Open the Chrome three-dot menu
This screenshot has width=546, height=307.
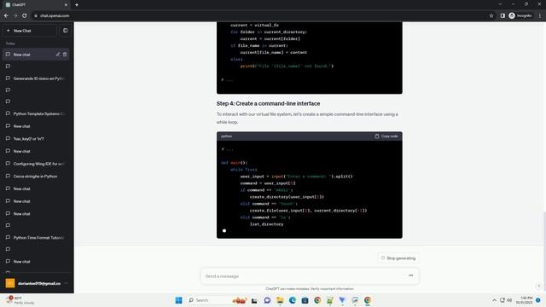(540, 15)
